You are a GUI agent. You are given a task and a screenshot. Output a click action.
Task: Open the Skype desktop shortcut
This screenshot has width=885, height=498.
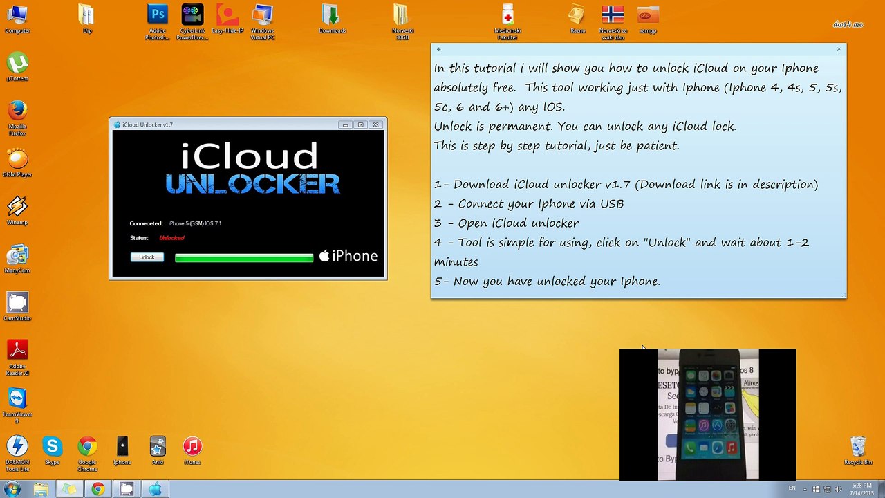(x=52, y=450)
